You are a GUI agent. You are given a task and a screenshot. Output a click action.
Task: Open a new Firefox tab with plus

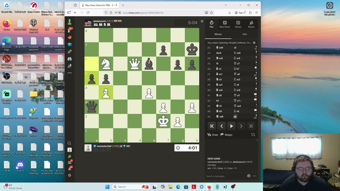click(x=123, y=5)
